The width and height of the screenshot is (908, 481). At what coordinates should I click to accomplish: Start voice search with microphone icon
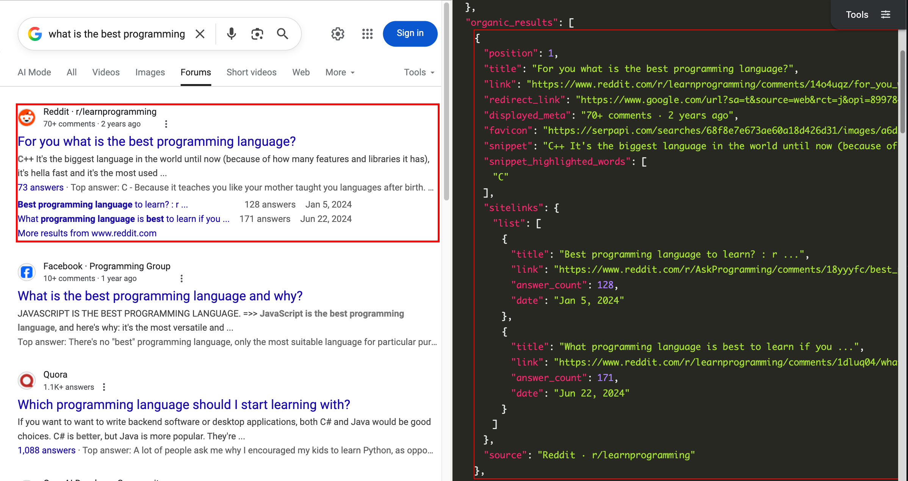(x=231, y=34)
